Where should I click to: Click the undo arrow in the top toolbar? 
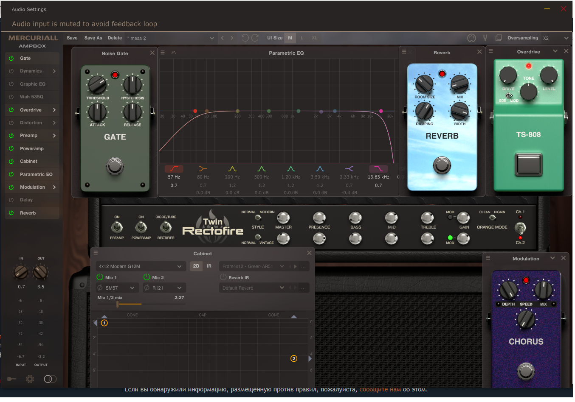click(245, 38)
